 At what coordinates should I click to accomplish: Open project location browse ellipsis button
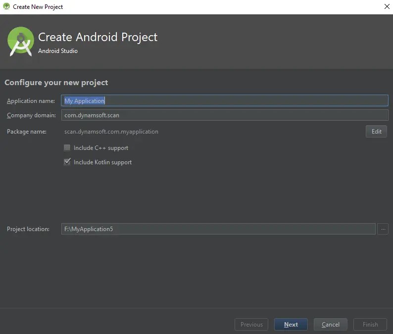coord(383,229)
